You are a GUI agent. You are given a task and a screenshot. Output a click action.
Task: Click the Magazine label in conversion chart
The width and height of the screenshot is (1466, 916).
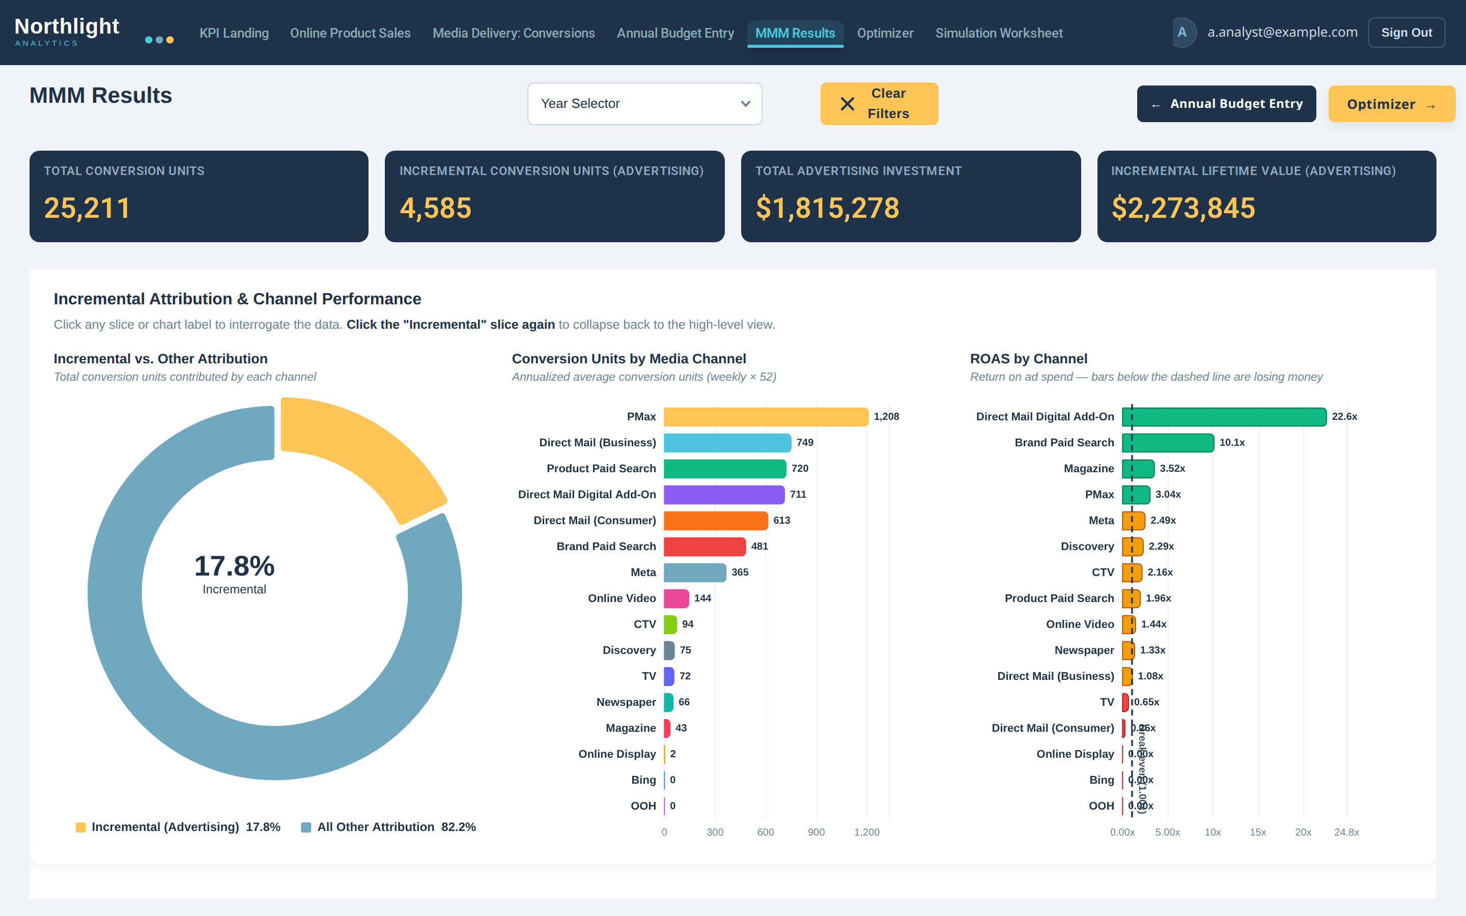[631, 728]
